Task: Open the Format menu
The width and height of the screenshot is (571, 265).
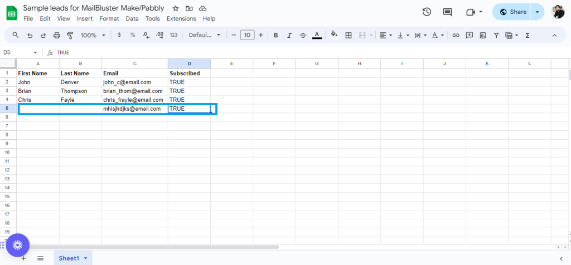Action: (109, 18)
